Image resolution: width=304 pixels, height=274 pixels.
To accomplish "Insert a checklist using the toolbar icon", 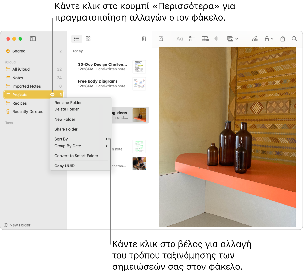I will tap(192, 39).
